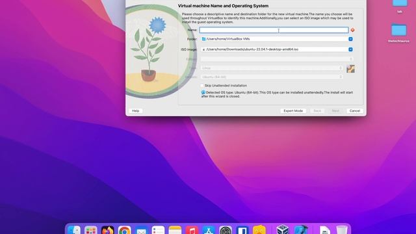Launch Google Chrome from the Dock

click(124, 230)
